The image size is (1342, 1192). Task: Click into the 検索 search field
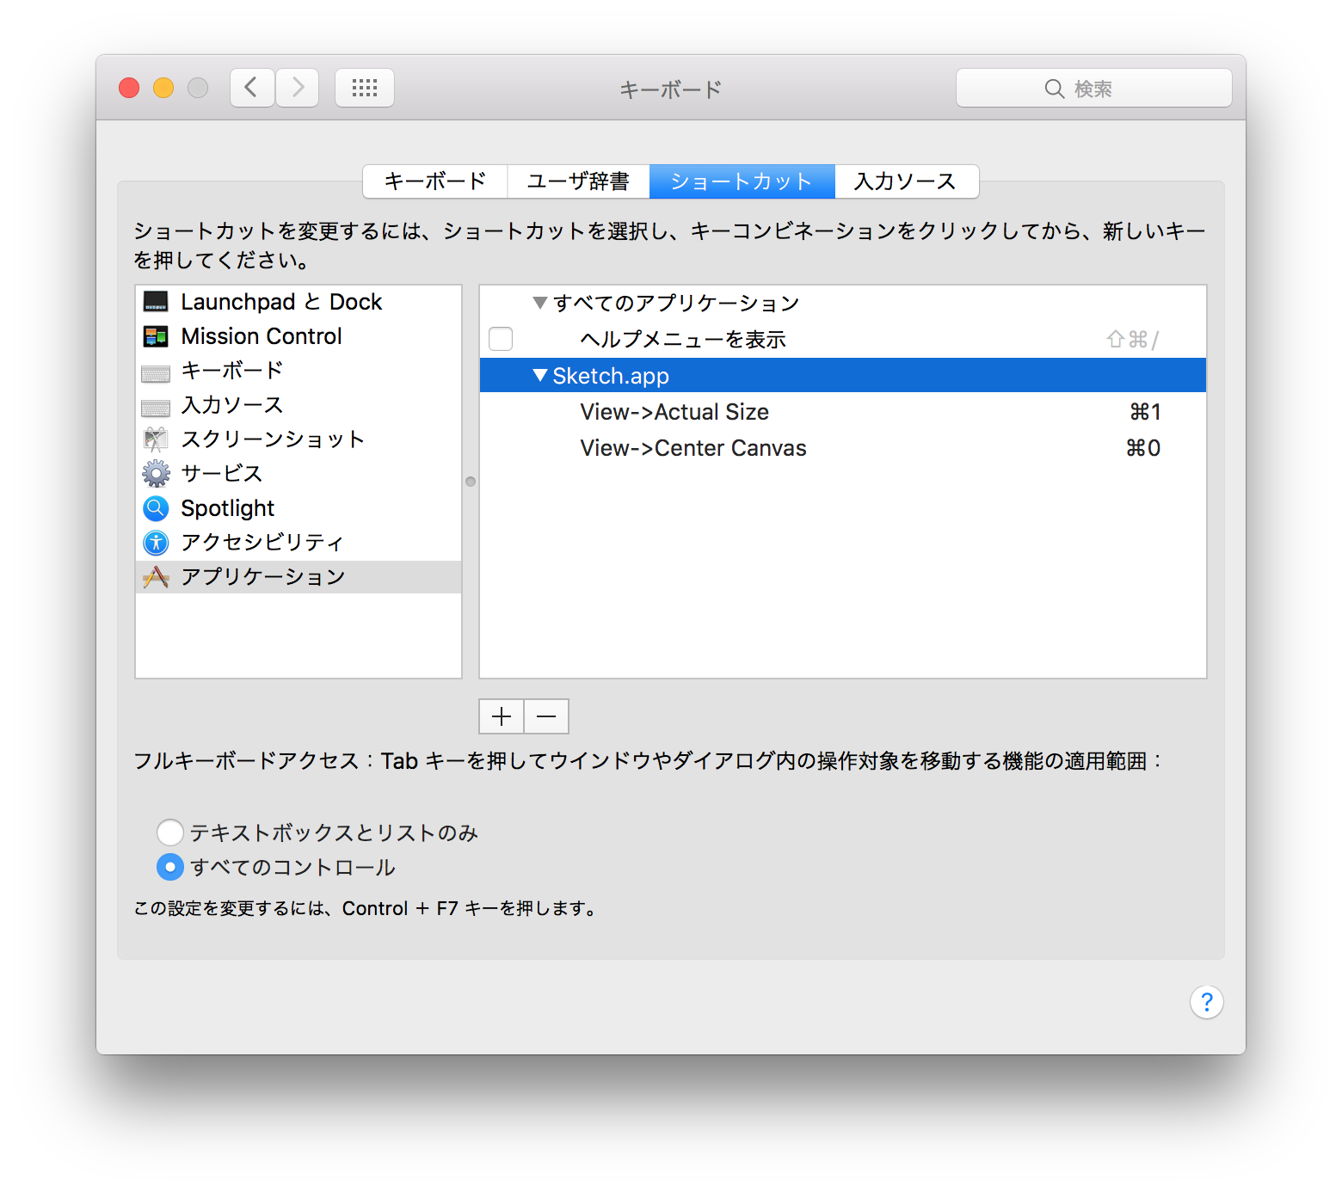click(1094, 88)
